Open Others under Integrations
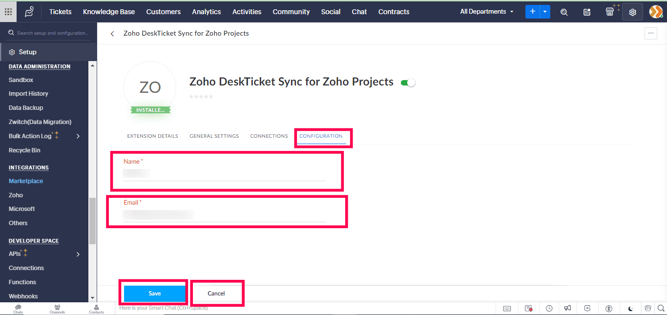 click(x=18, y=223)
